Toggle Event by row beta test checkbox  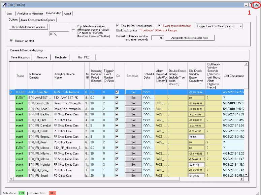click(x=159, y=25)
